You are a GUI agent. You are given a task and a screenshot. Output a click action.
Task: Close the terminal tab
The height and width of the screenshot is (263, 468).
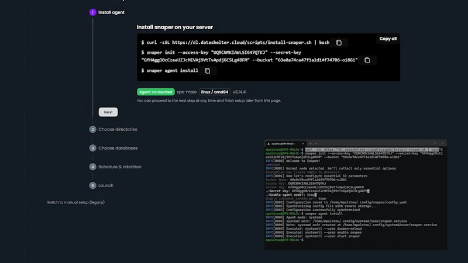pos(303,143)
